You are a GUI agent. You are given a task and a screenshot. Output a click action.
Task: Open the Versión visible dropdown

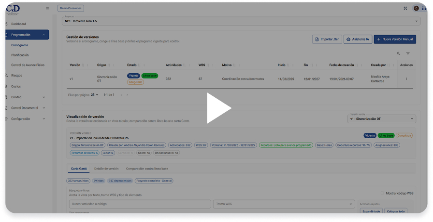point(381,119)
